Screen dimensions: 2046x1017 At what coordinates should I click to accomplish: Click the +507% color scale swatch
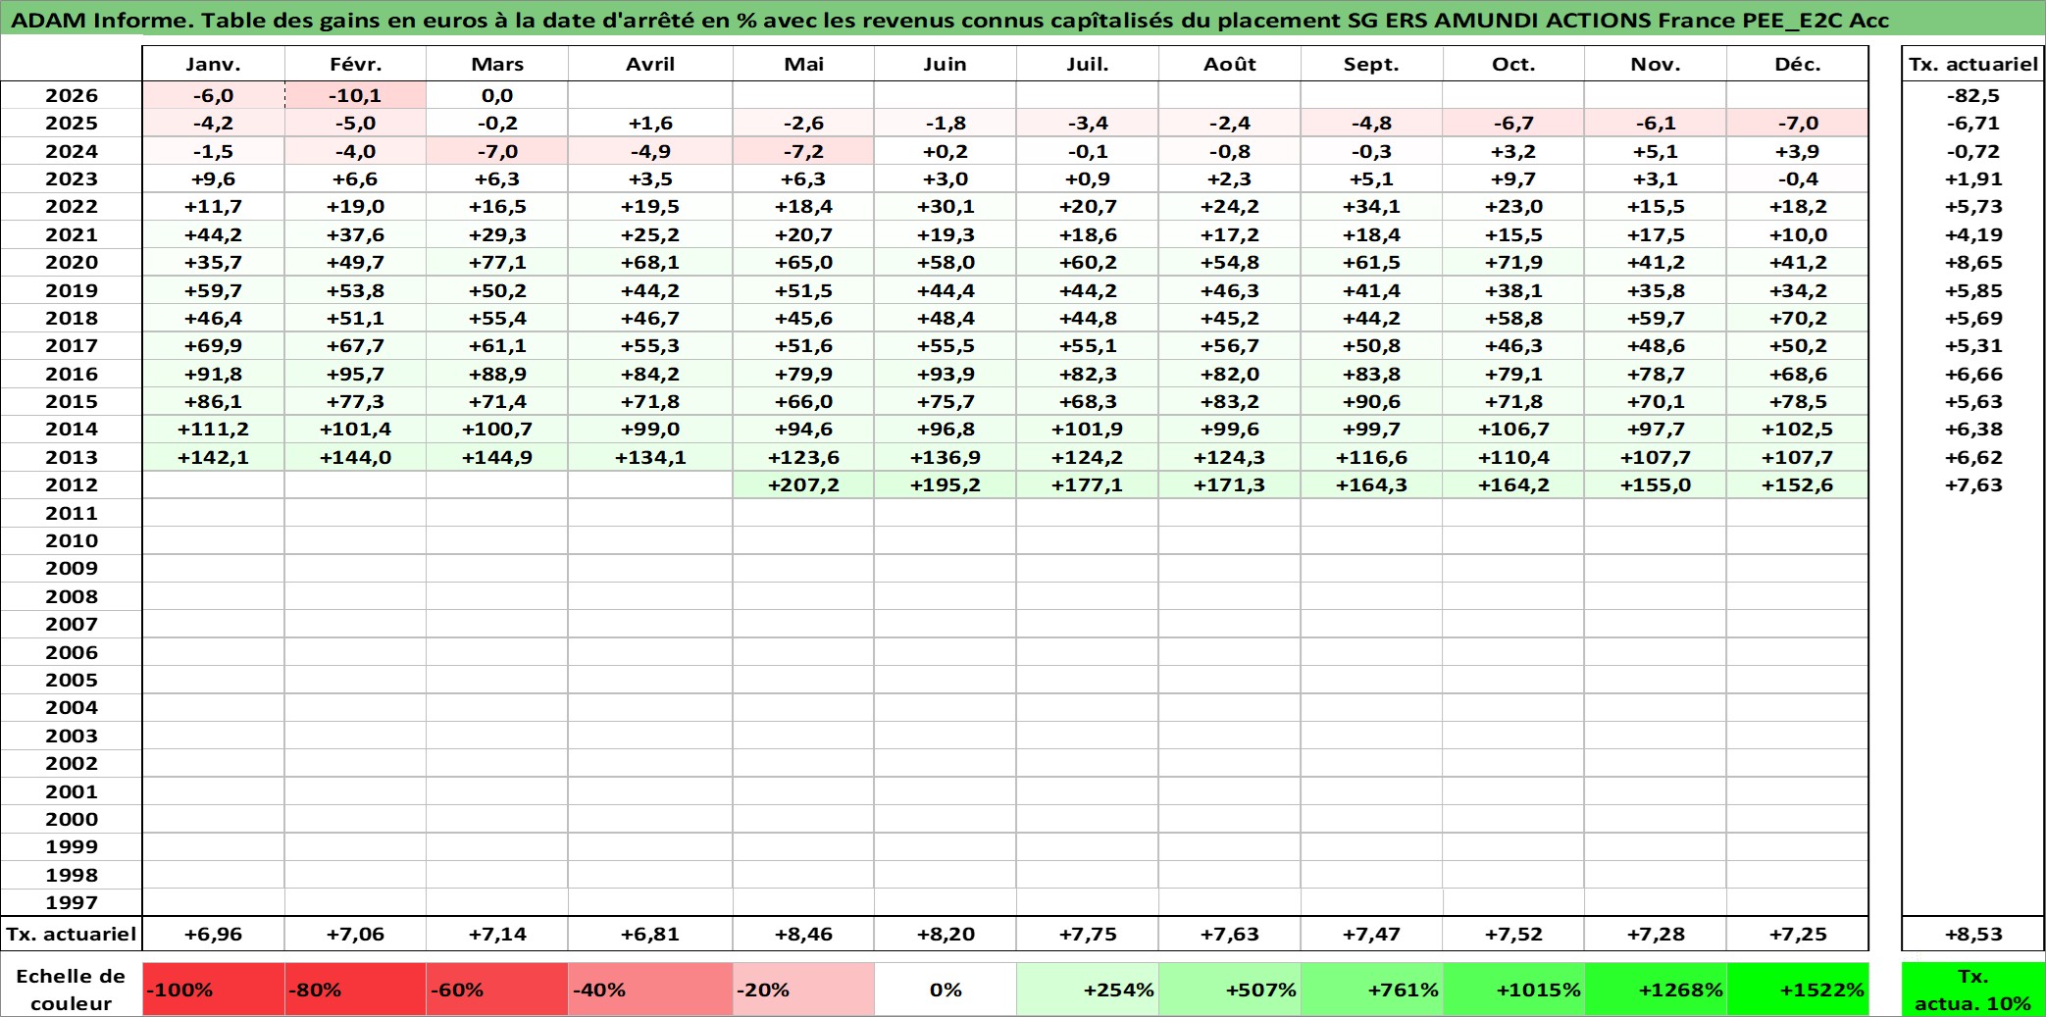pos(1230,990)
